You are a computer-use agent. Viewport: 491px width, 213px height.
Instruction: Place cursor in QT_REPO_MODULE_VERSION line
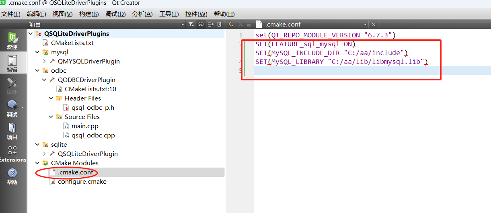pos(325,35)
